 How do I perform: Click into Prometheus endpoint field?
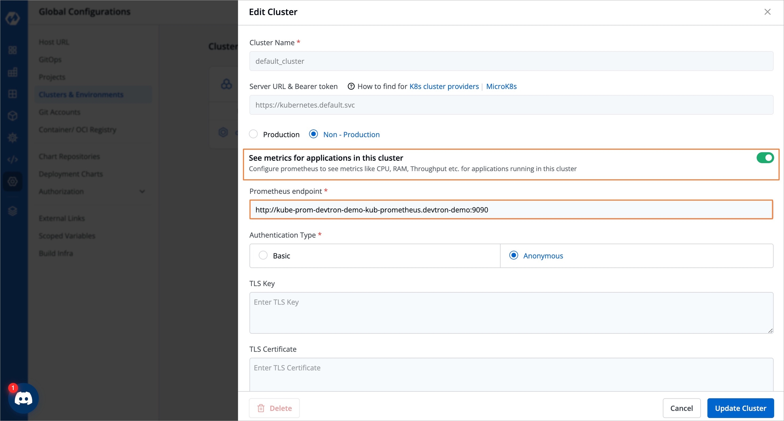click(x=511, y=210)
